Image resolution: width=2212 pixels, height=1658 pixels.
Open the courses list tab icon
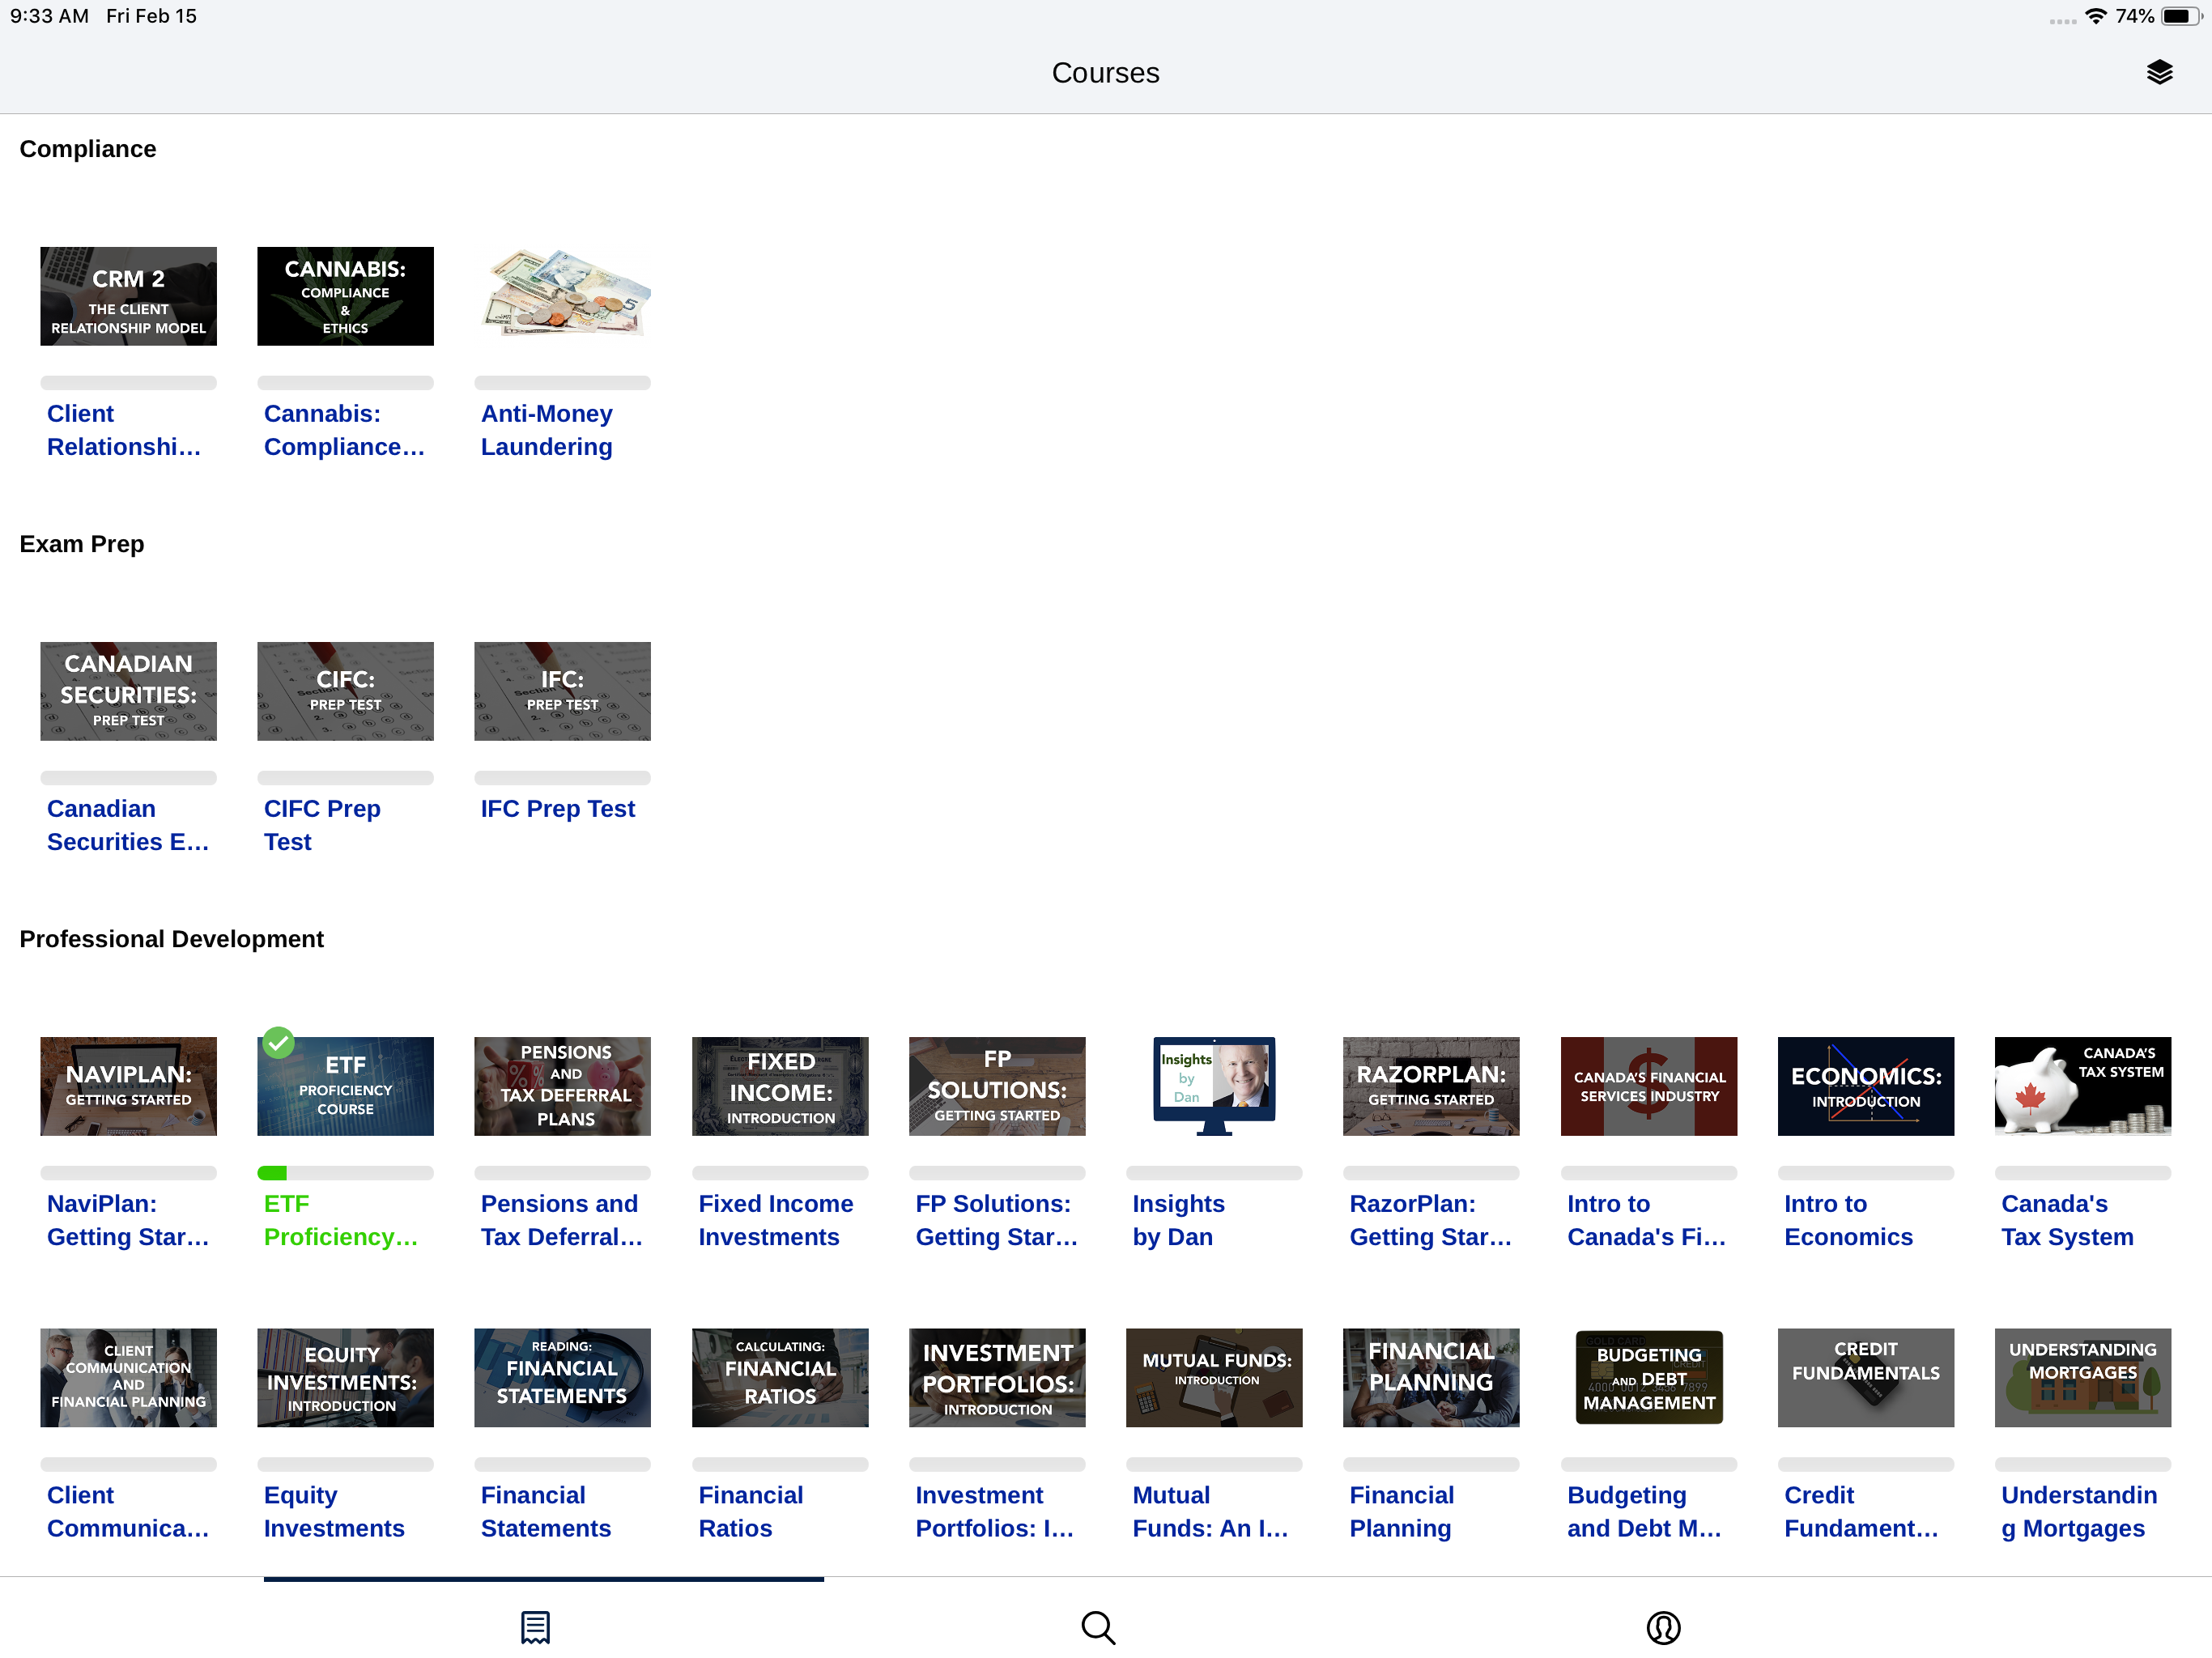coord(535,1627)
